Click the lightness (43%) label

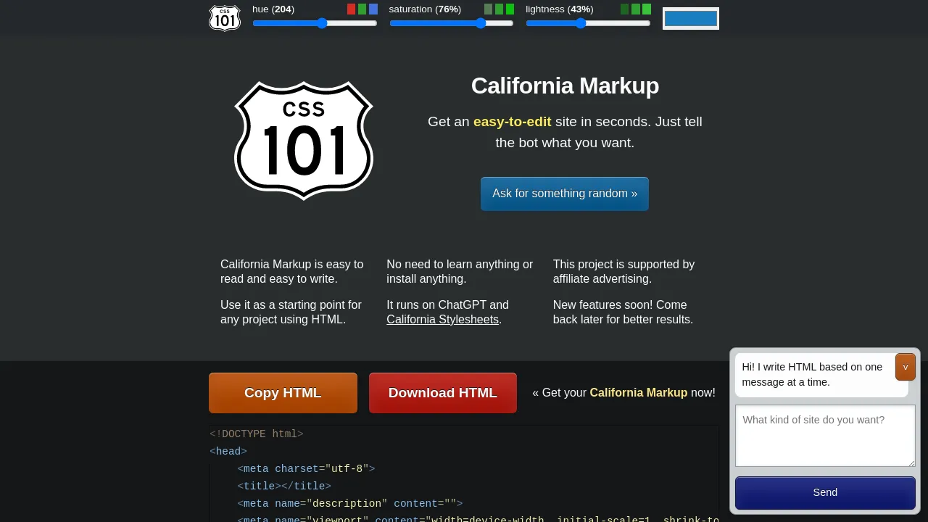[x=560, y=9]
